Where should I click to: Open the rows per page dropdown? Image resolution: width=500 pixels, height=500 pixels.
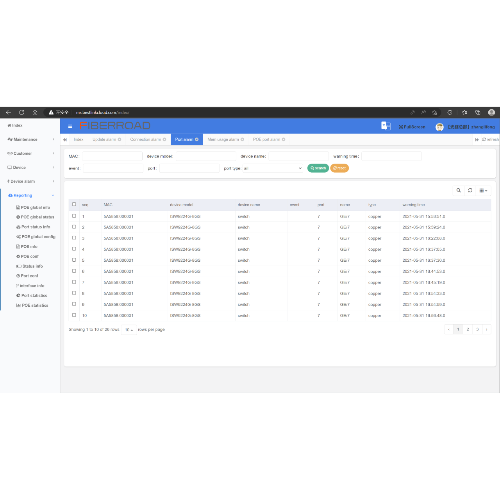pos(129,330)
